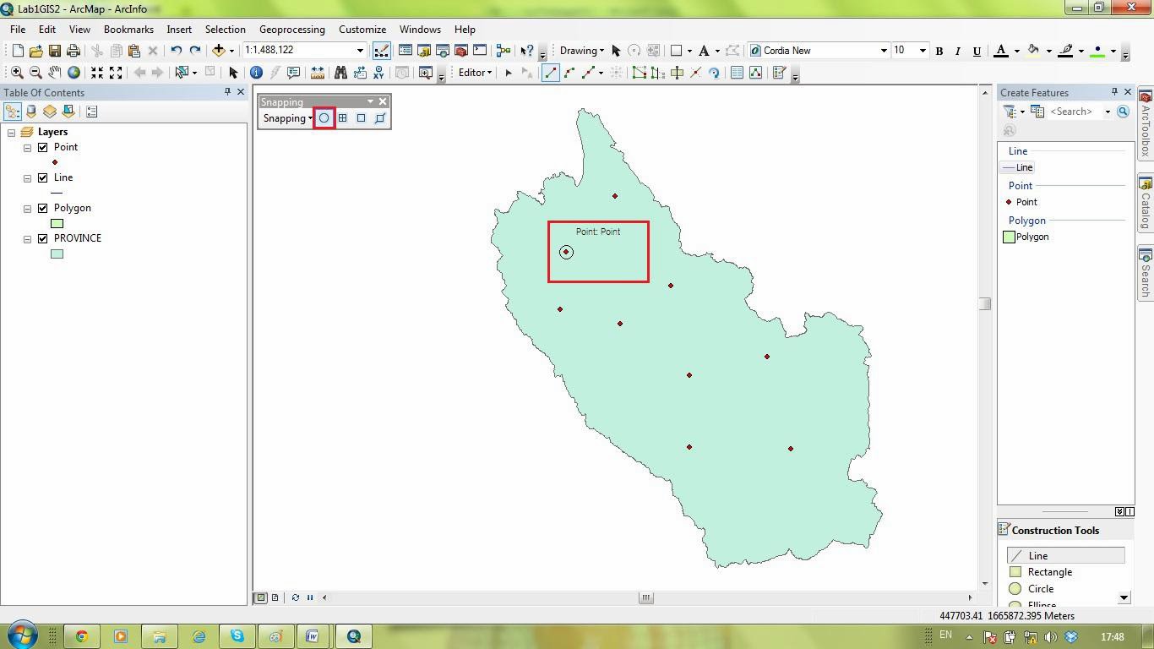1154x649 pixels.
Task: Click Fixed Zoom In icon
Action: coord(97,73)
